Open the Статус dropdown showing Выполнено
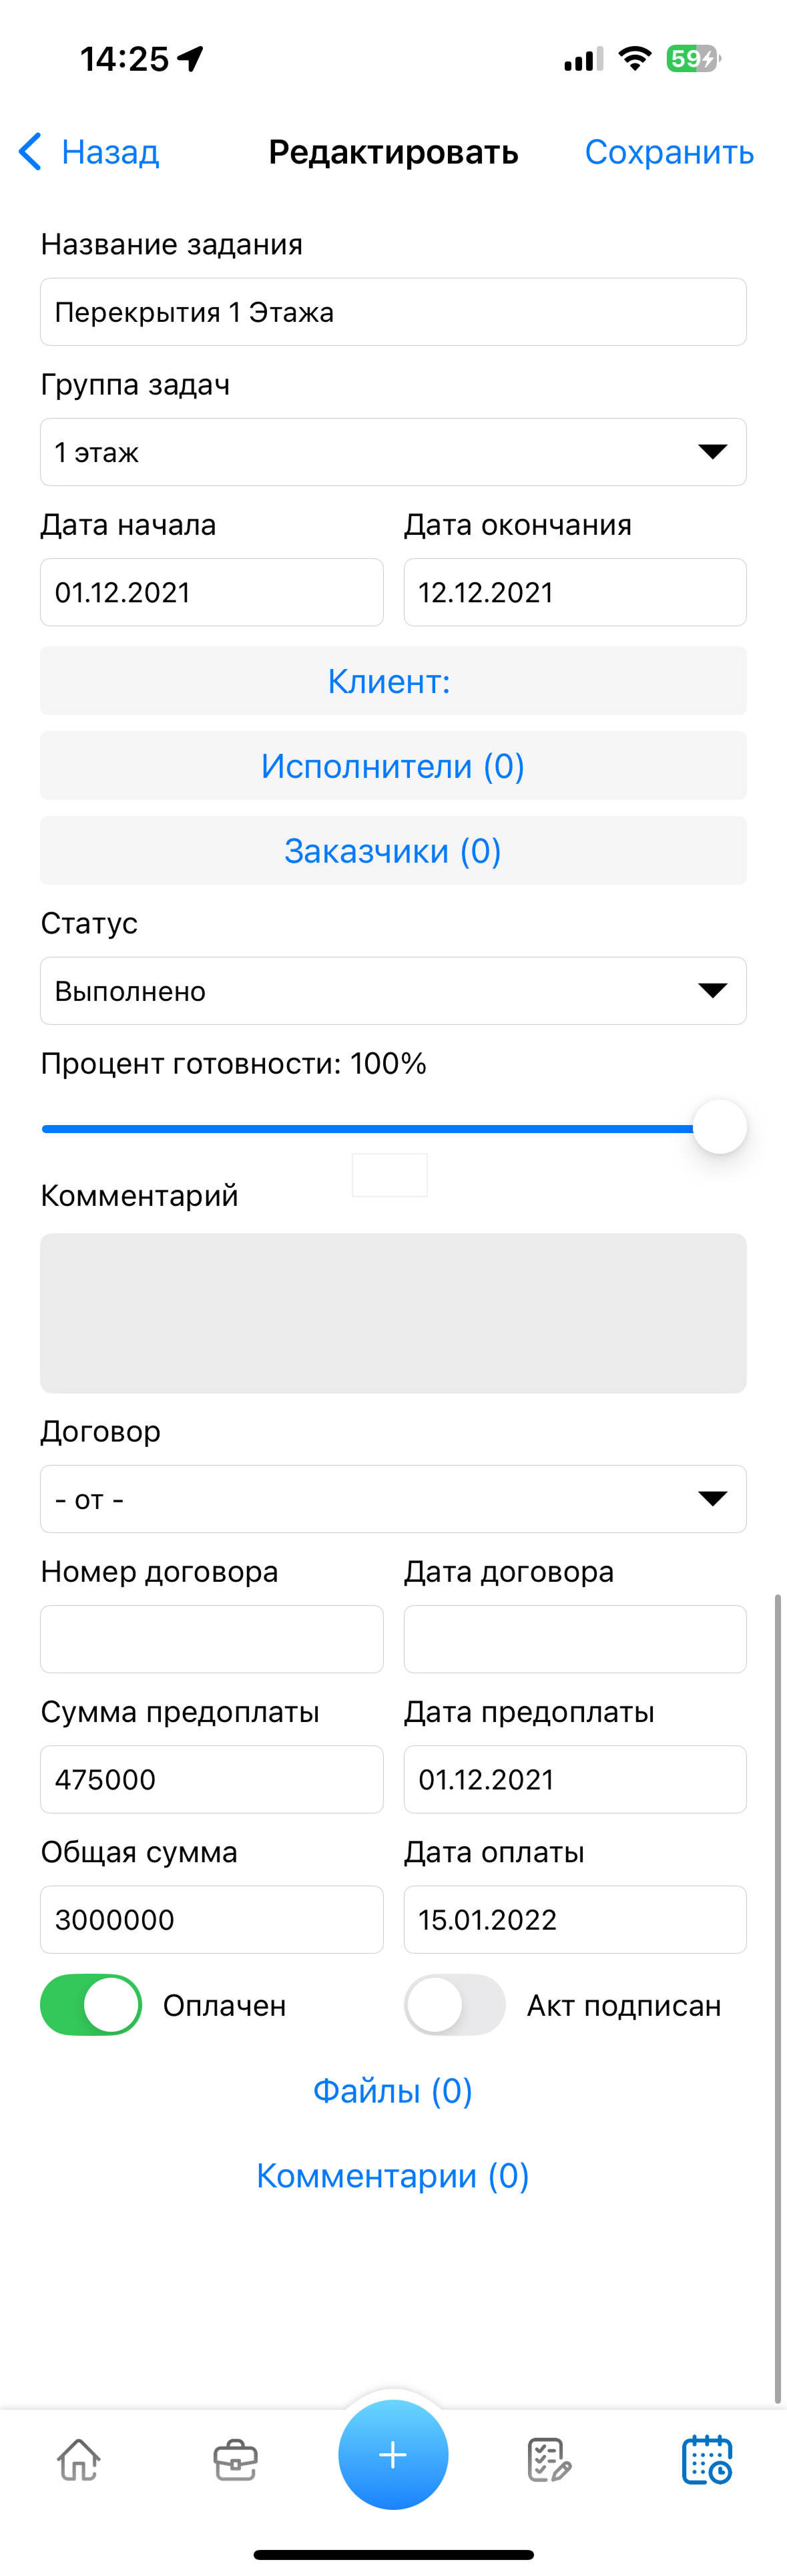Image resolution: width=787 pixels, height=2576 pixels. [x=393, y=990]
